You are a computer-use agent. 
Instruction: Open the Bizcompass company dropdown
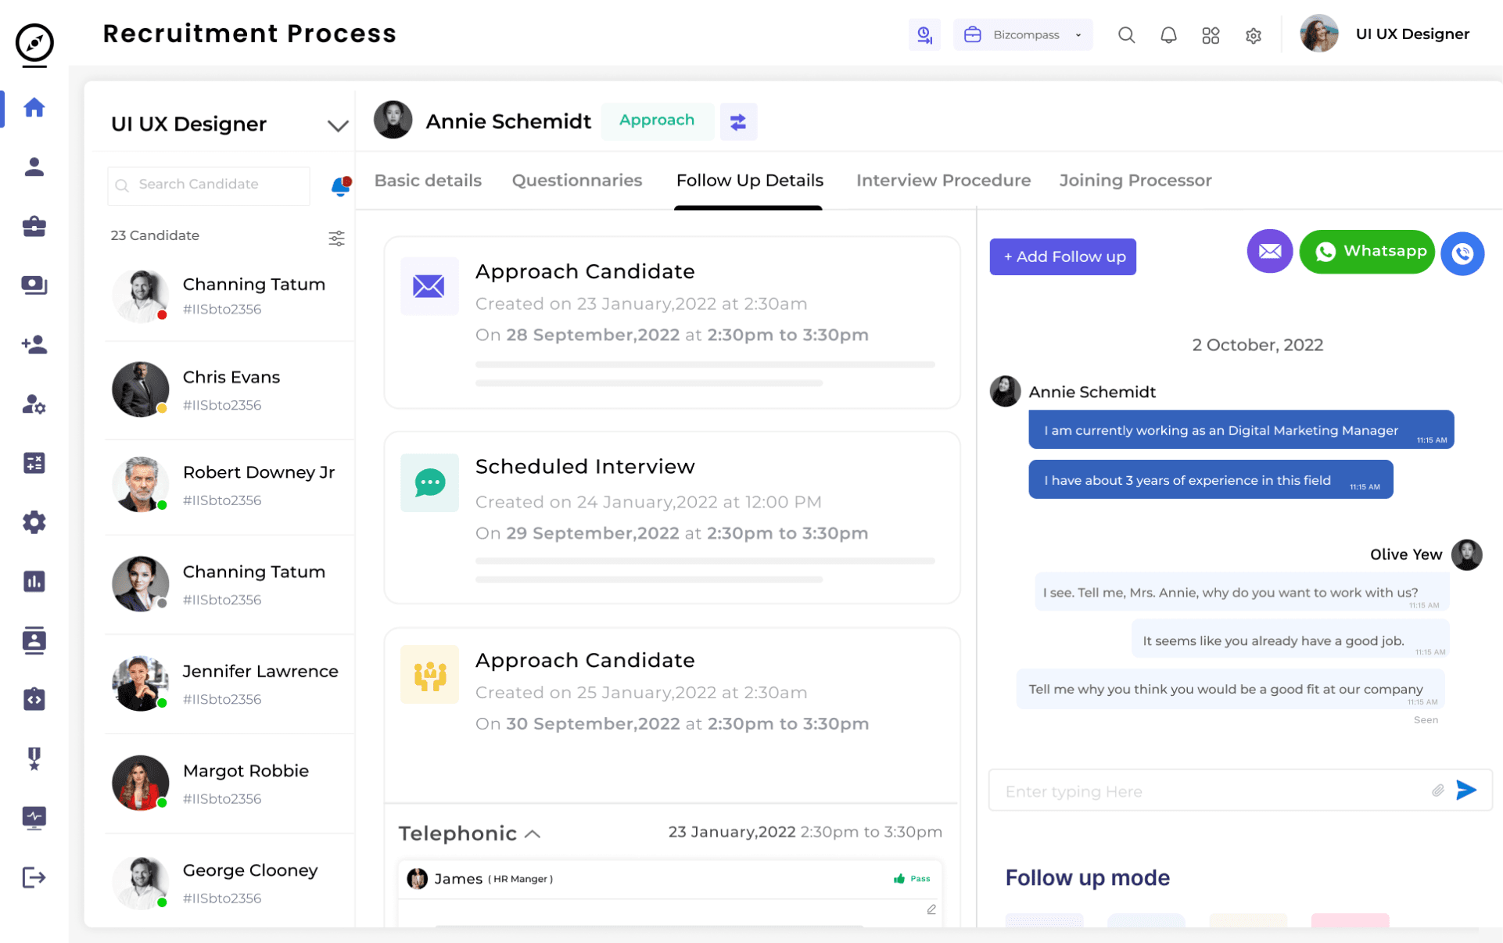[x=1023, y=35]
